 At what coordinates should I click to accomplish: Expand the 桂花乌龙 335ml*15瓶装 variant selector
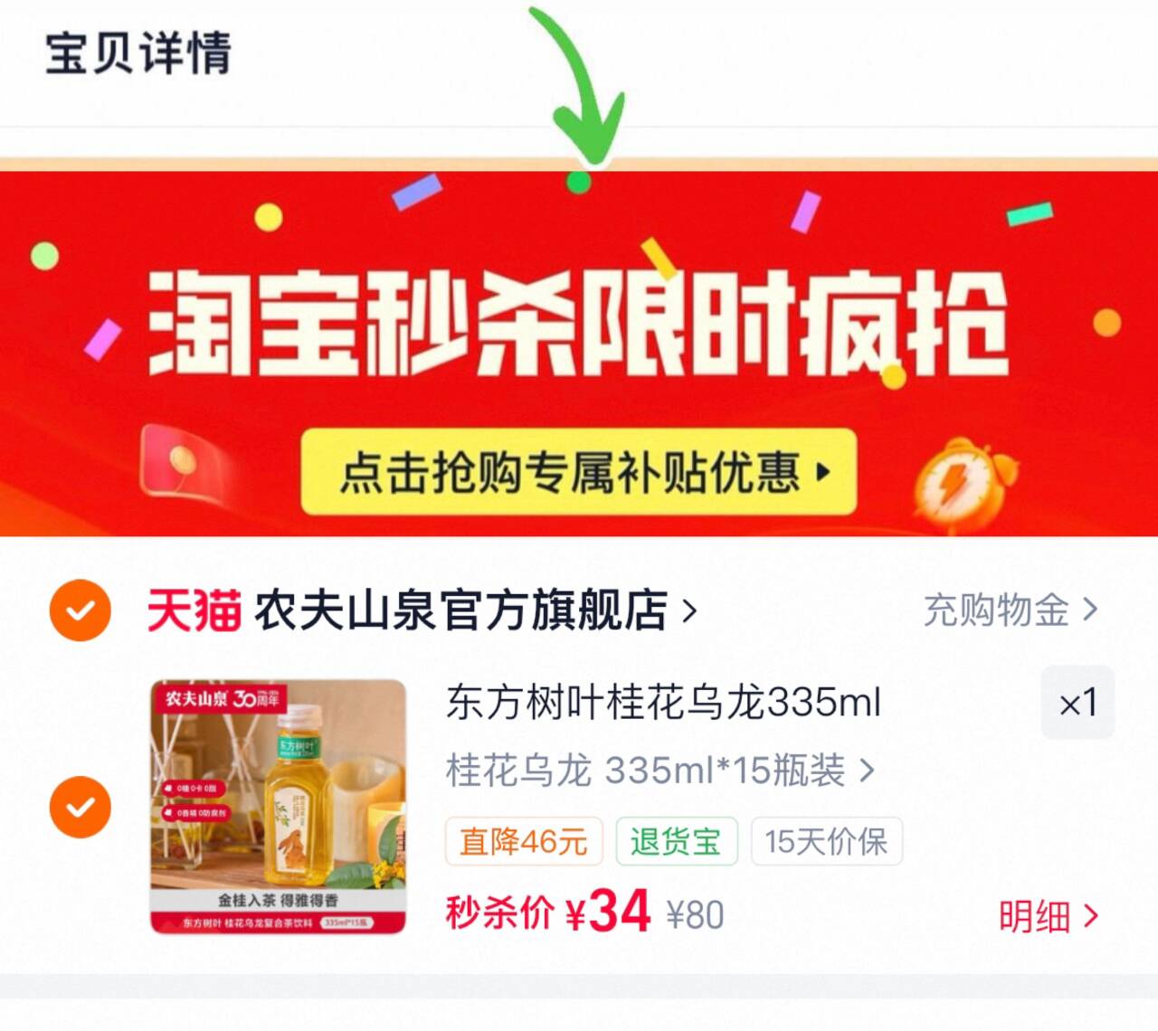pyautogui.click(x=661, y=771)
